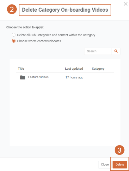Sort by the Last updated column header

pos(74,68)
